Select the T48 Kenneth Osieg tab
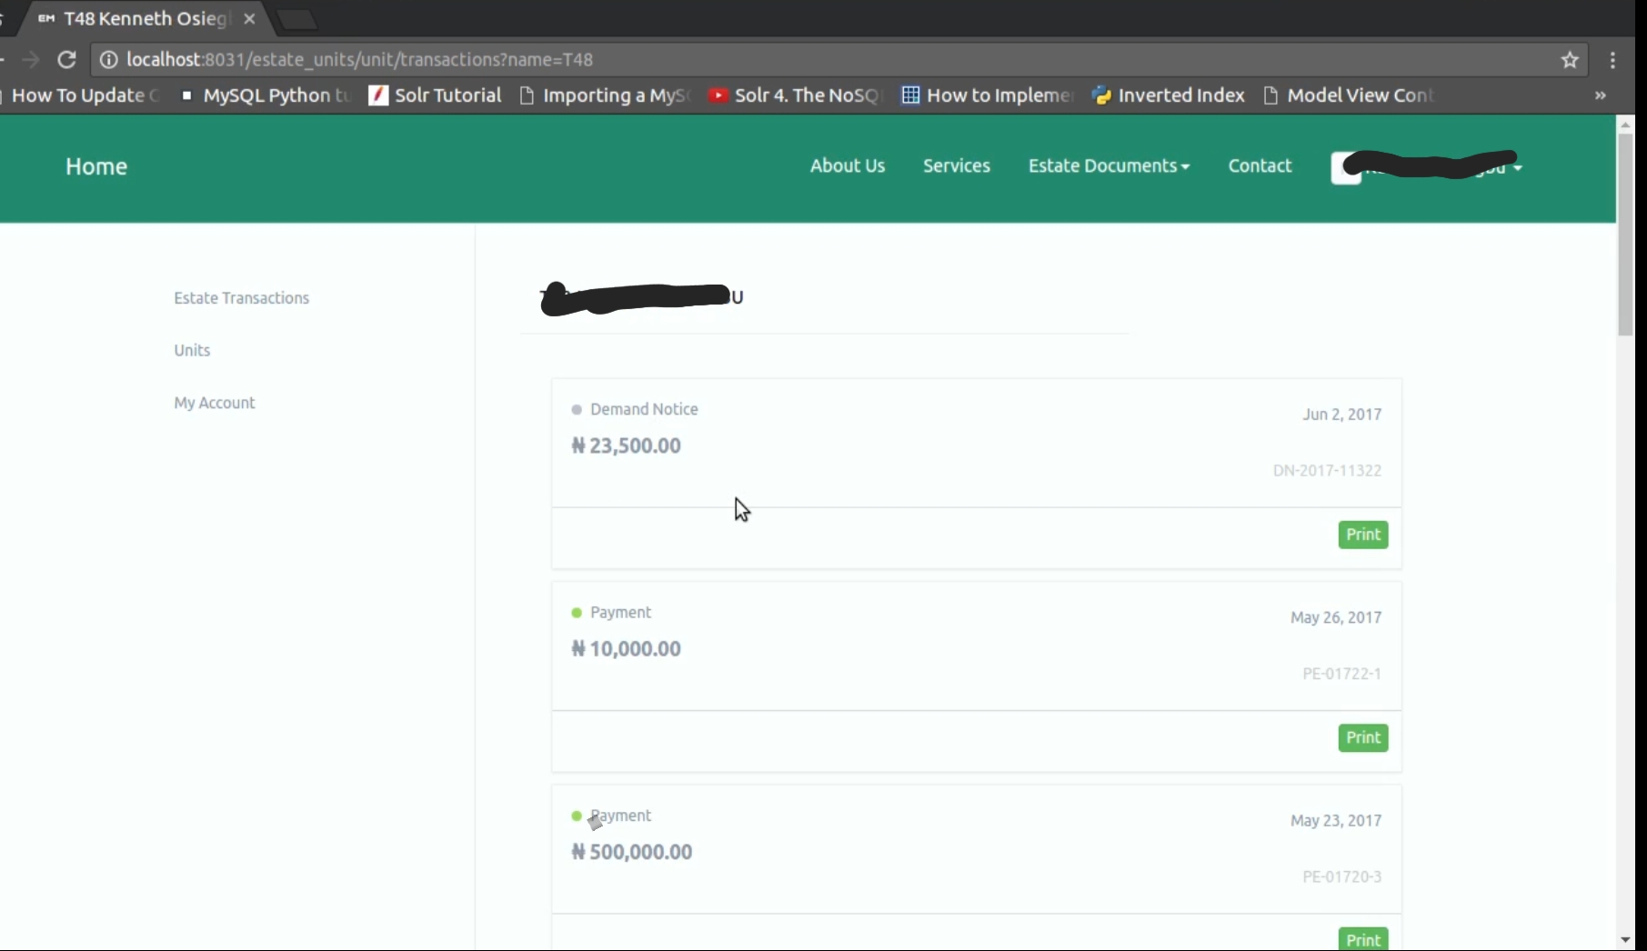1647x951 pixels. pos(135,18)
